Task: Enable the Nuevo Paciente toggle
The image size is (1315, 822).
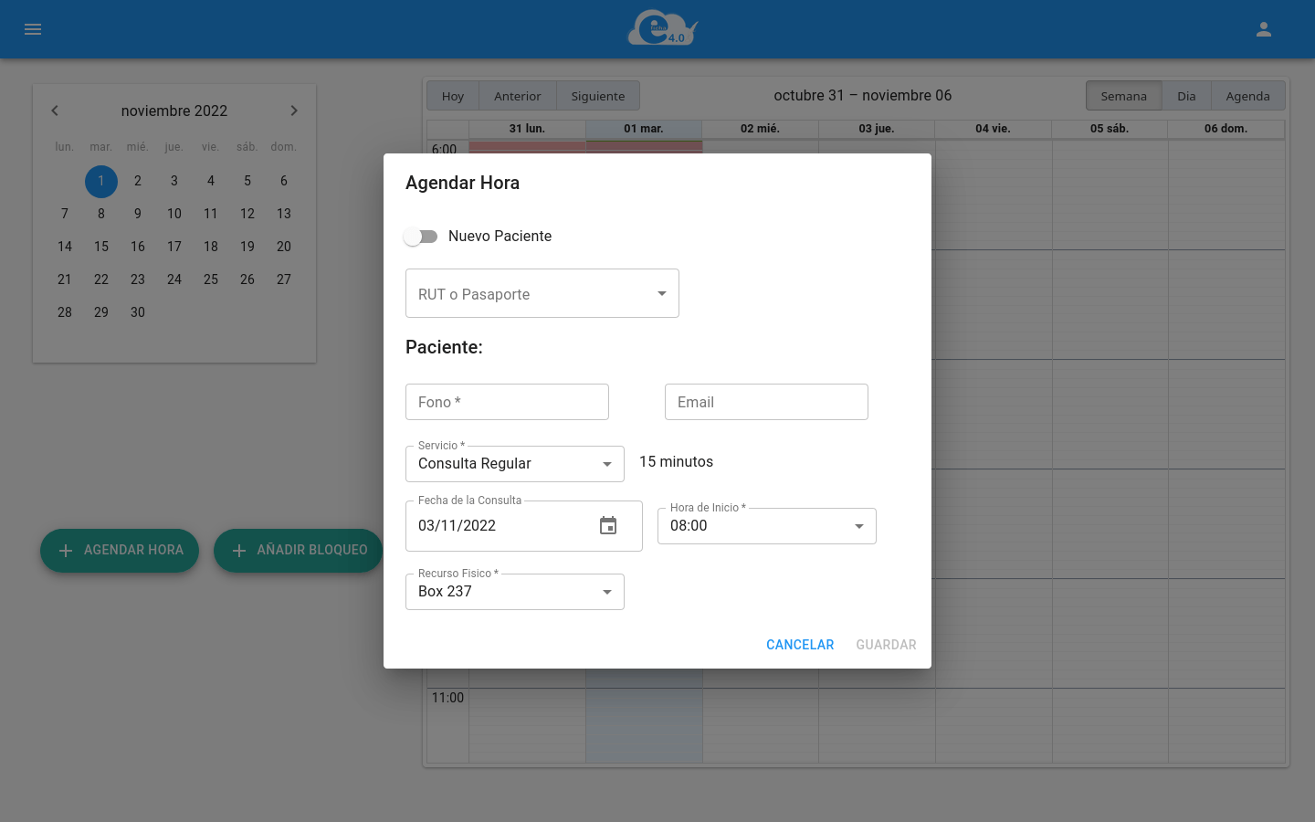Action: (421, 236)
